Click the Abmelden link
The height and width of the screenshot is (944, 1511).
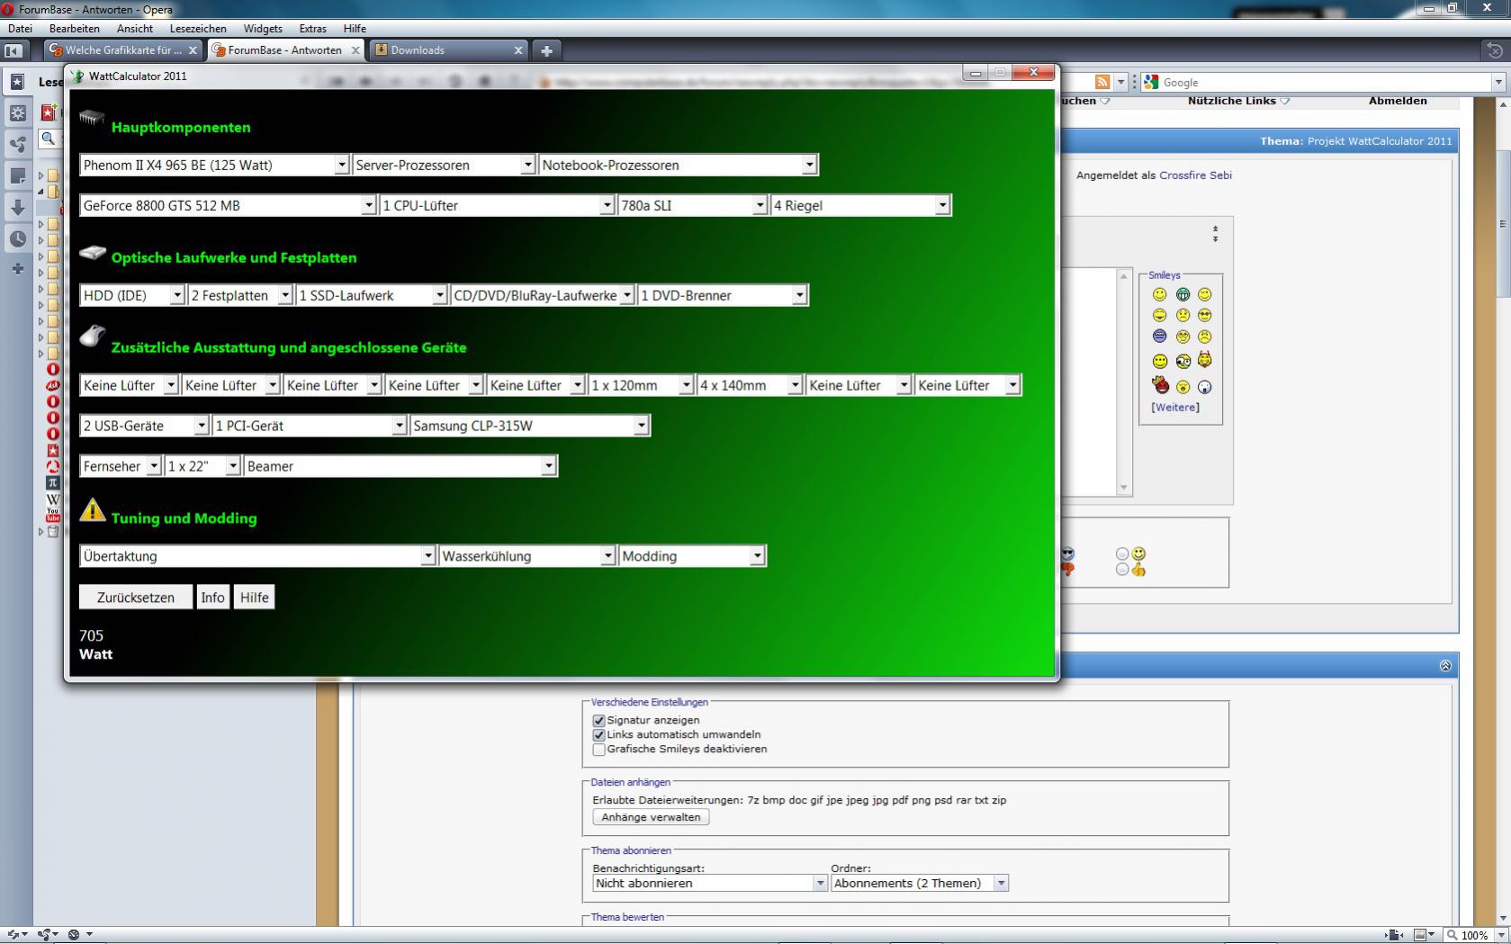point(1398,101)
